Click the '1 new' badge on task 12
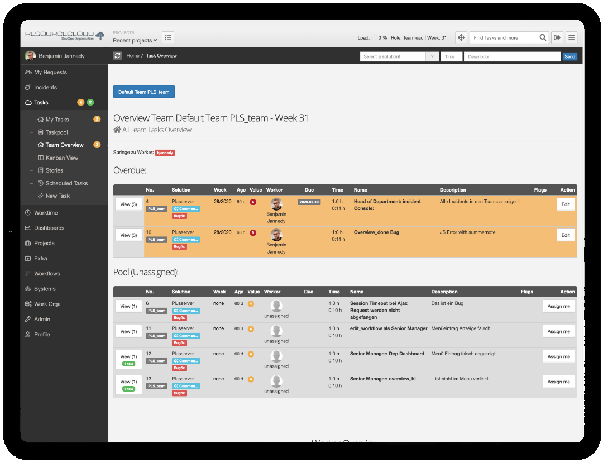This screenshot has height=462, width=603. pyautogui.click(x=128, y=364)
